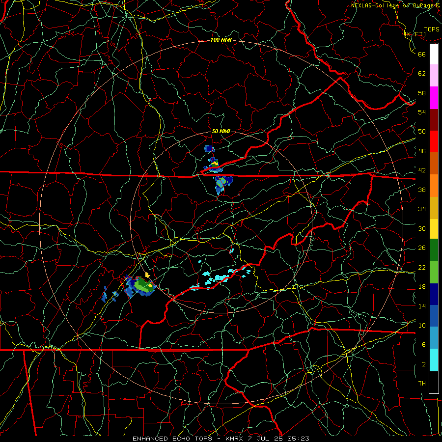Select the light green legend band
The width and height of the screenshot is (442, 442).
click(x=434, y=272)
